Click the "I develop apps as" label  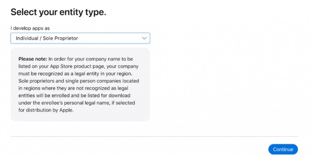point(30,28)
